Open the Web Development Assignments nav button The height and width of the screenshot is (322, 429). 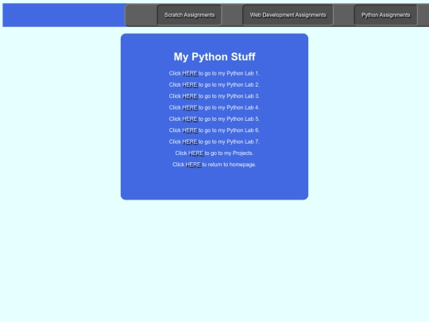coord(288,15)
